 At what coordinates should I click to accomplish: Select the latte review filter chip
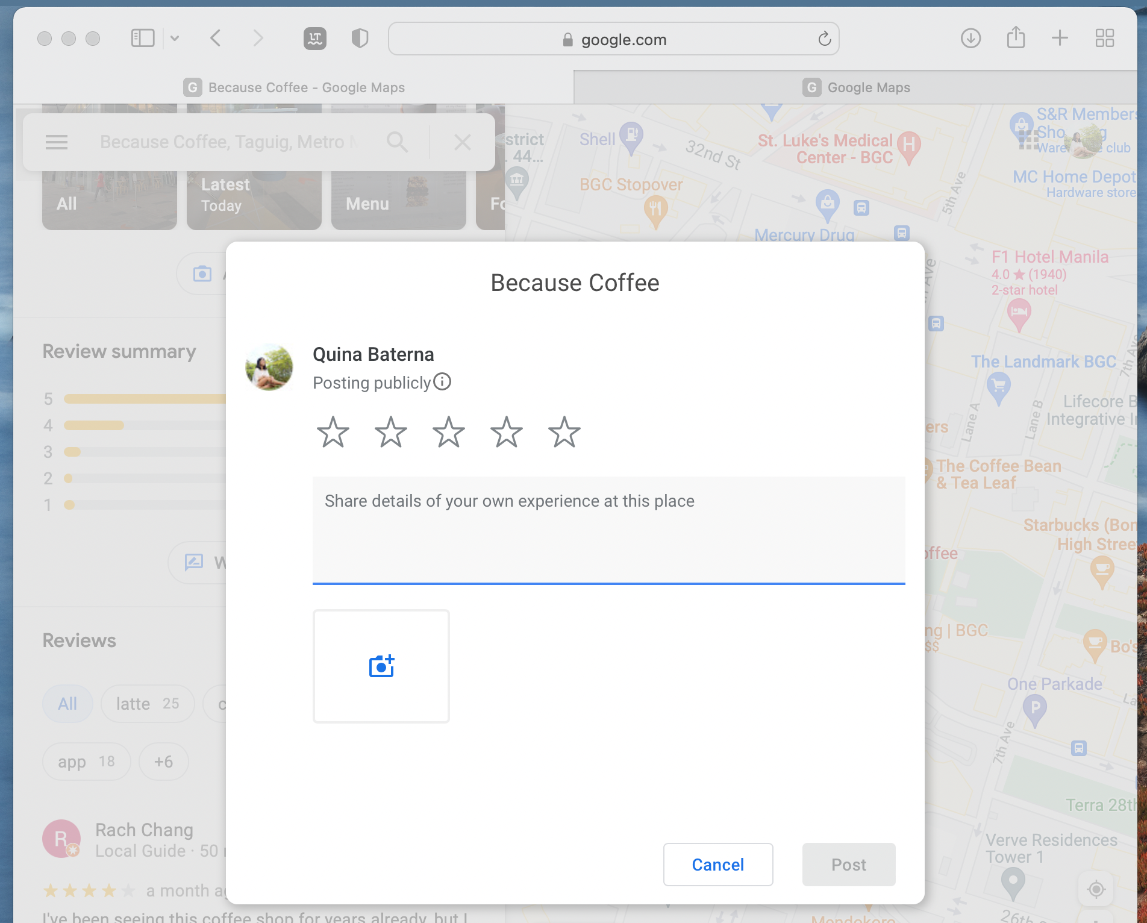(148, 703)
